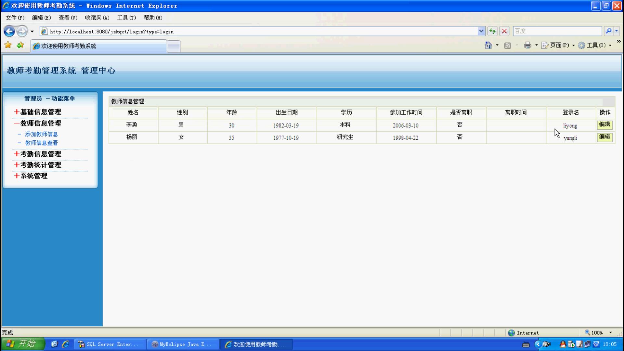The height and width of the screenshot is (351, 624).
Task: Click the Show Desktop quick launch icon
Action: 54,344
